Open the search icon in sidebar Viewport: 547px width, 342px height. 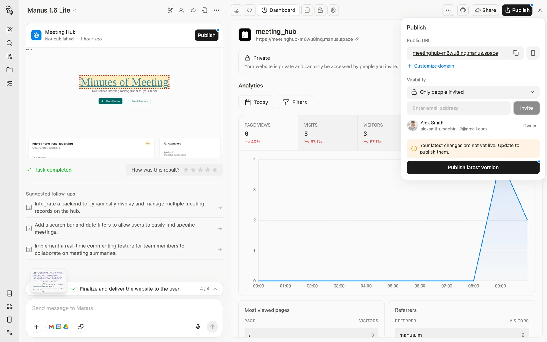(9, 43)
